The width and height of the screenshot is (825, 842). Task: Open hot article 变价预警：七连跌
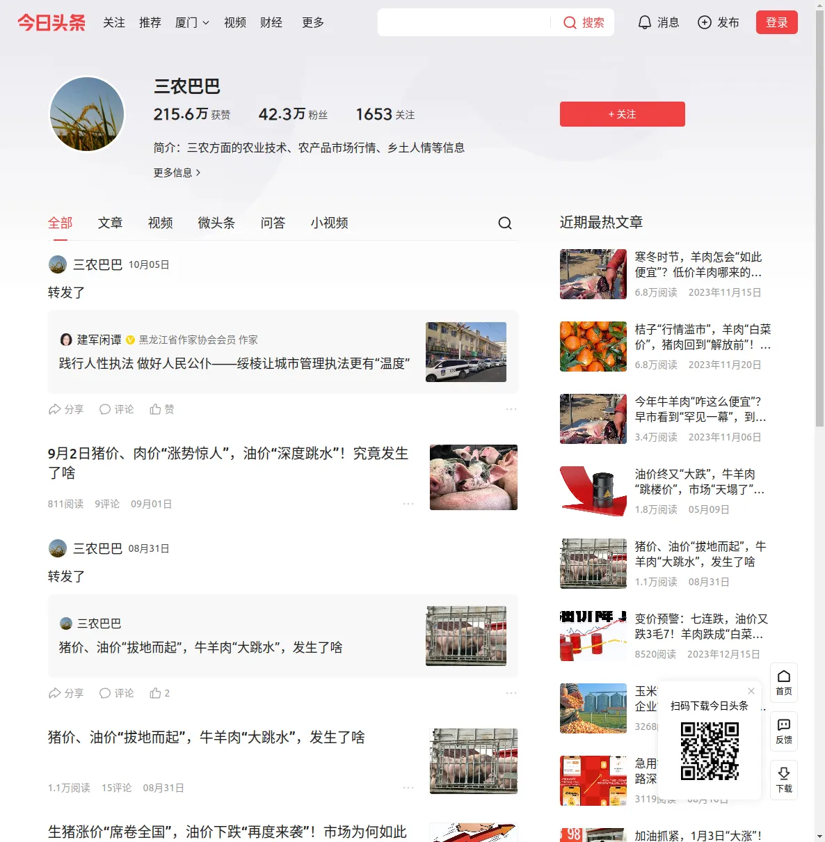(701, 626)
